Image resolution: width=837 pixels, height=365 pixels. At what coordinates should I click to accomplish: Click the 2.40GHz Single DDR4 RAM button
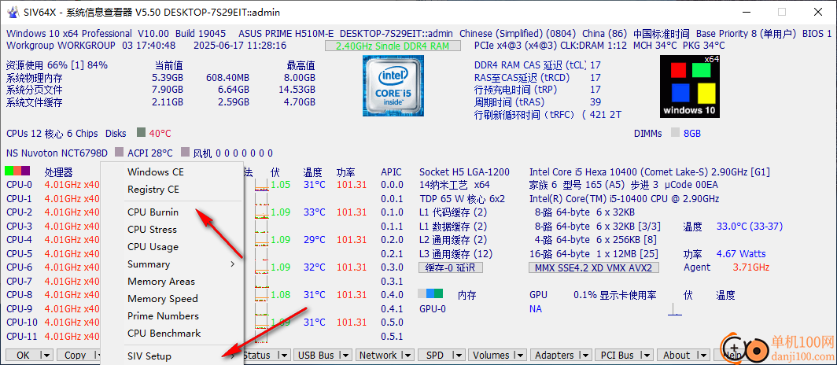(x=393, y=46)
